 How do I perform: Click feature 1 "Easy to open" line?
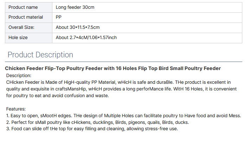[123, 116]
